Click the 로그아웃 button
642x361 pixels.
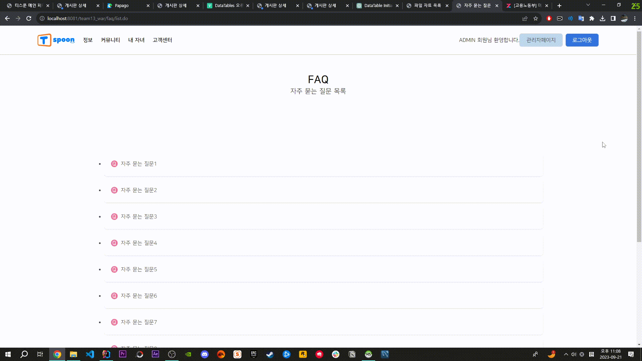582,40
